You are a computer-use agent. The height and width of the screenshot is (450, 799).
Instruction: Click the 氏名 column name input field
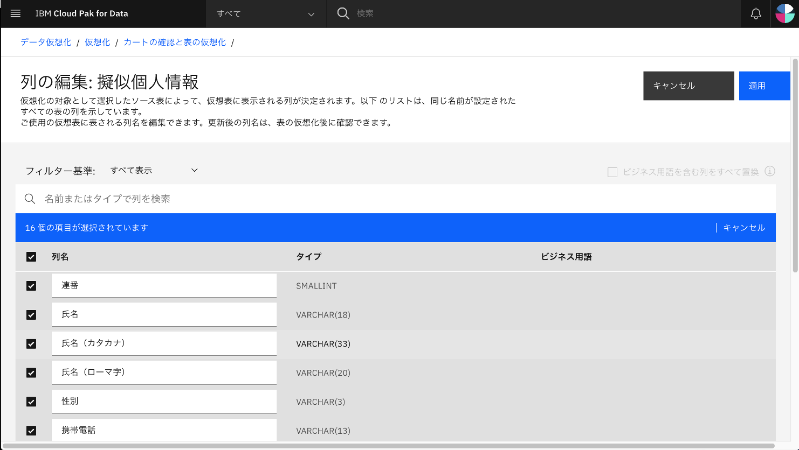[x=164, y=314]
